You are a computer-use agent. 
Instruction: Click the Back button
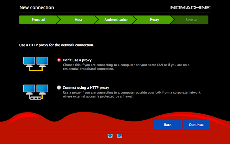coord(168,125)
